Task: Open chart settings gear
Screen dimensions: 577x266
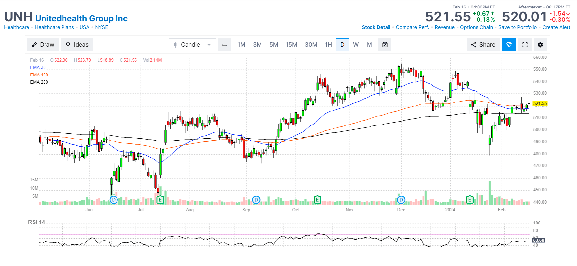Action: pyautogui.click(x=540, y=45)
